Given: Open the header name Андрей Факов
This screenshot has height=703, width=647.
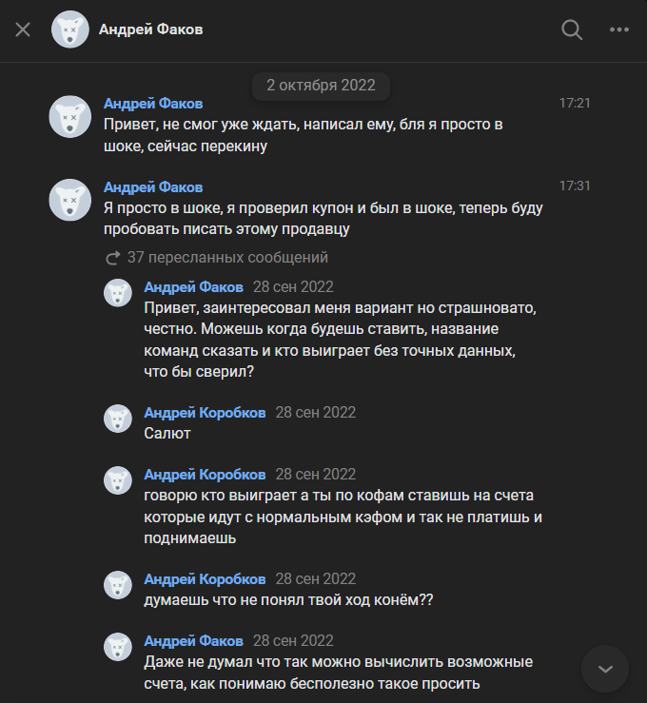Looking at the screenshot, I should [150, 29].
